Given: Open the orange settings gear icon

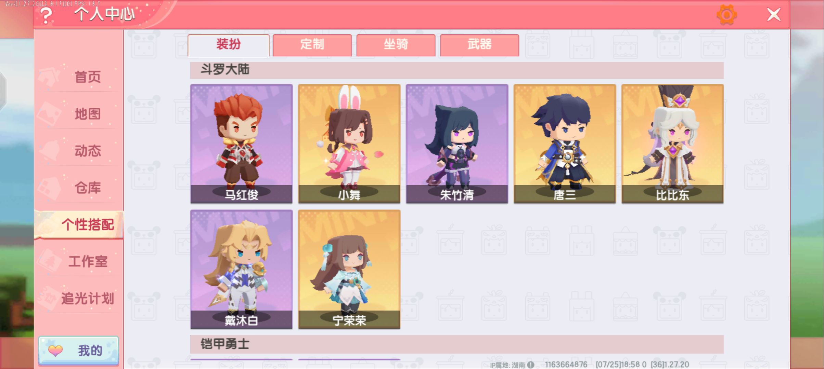Looking at the screenshot, I should tap(726, 15).
